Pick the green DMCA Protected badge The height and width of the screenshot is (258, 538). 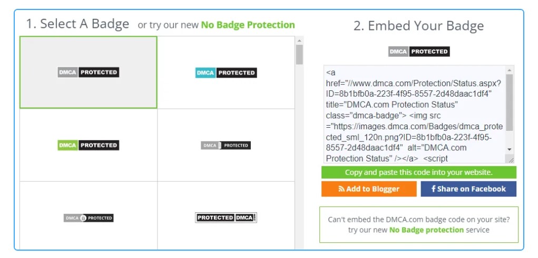88,145
